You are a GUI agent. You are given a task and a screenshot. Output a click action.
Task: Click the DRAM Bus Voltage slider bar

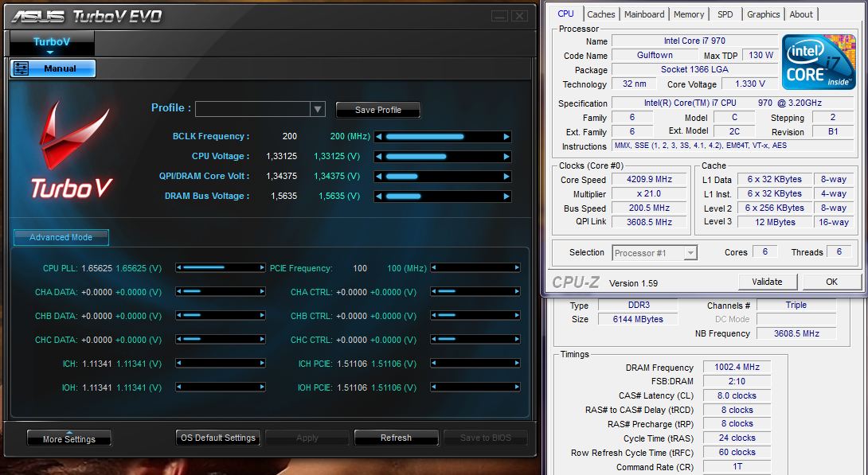443,197
